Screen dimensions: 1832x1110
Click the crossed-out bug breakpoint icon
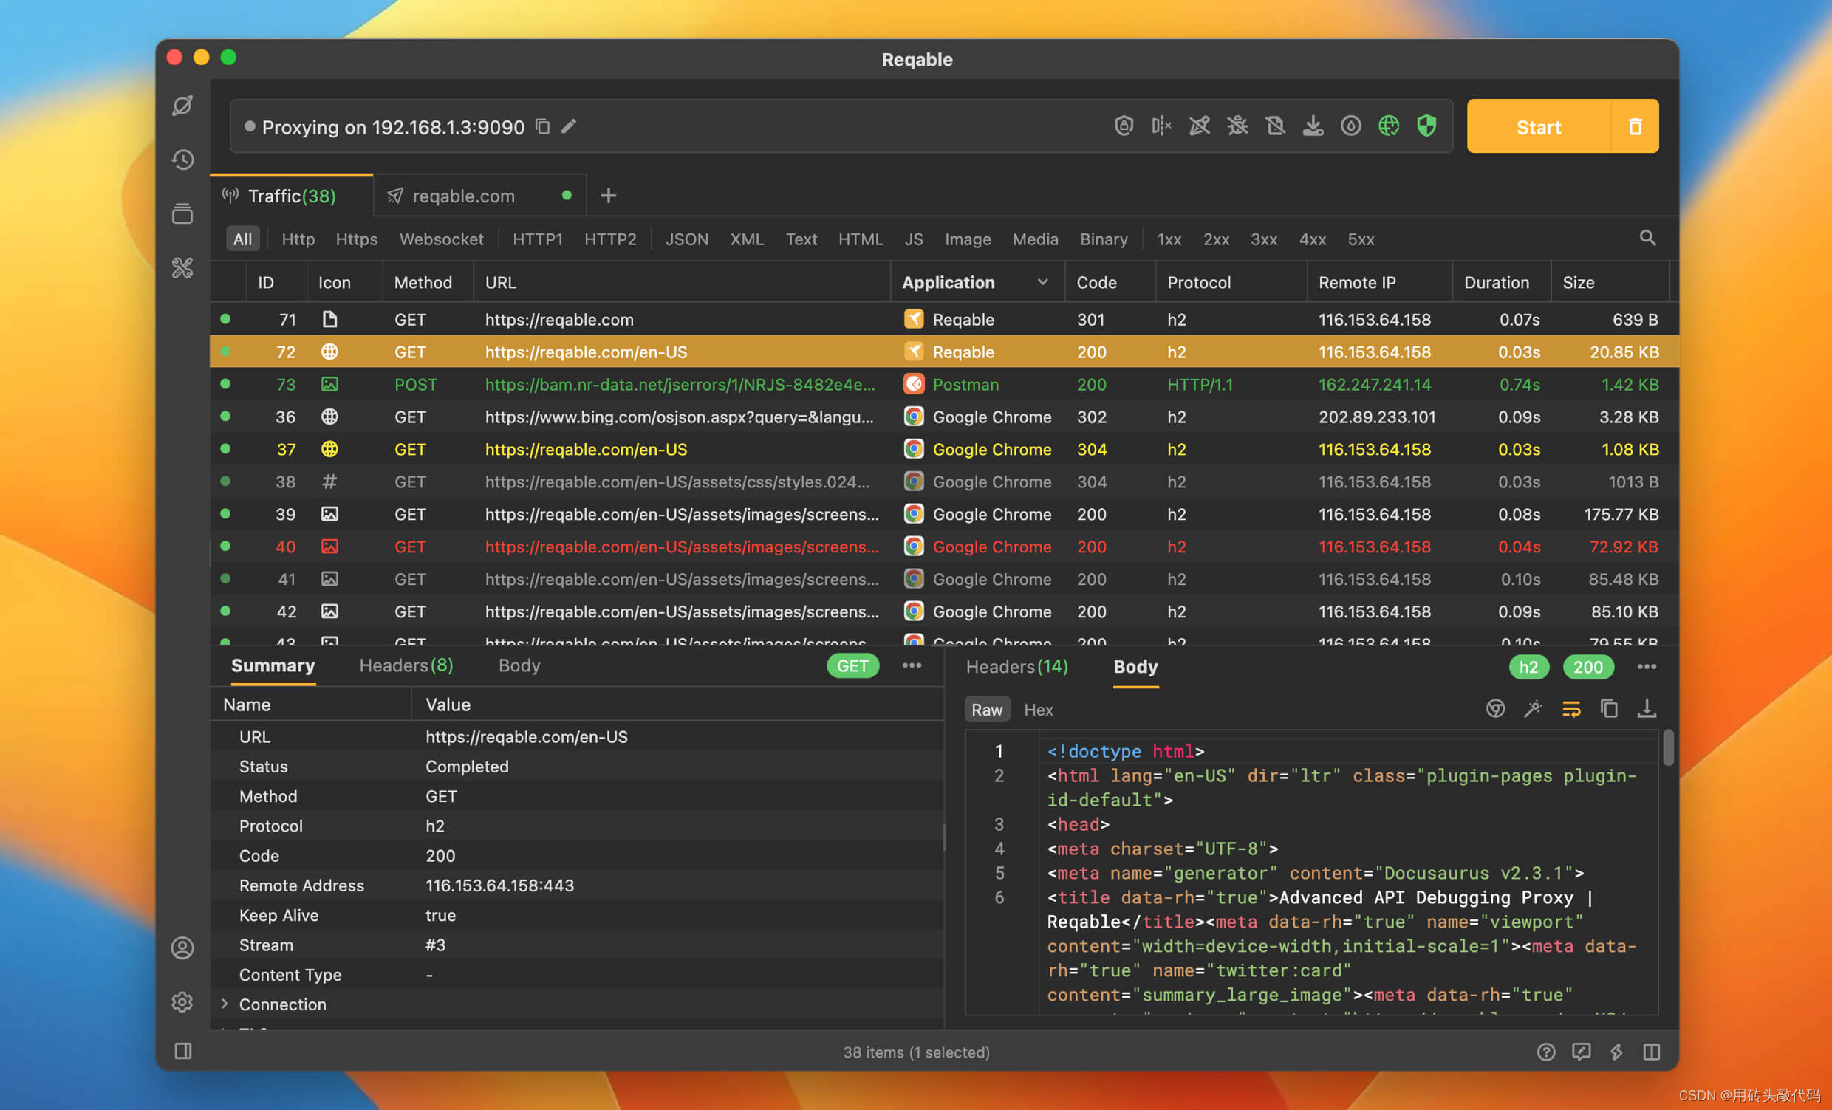tap(1237, 126)
